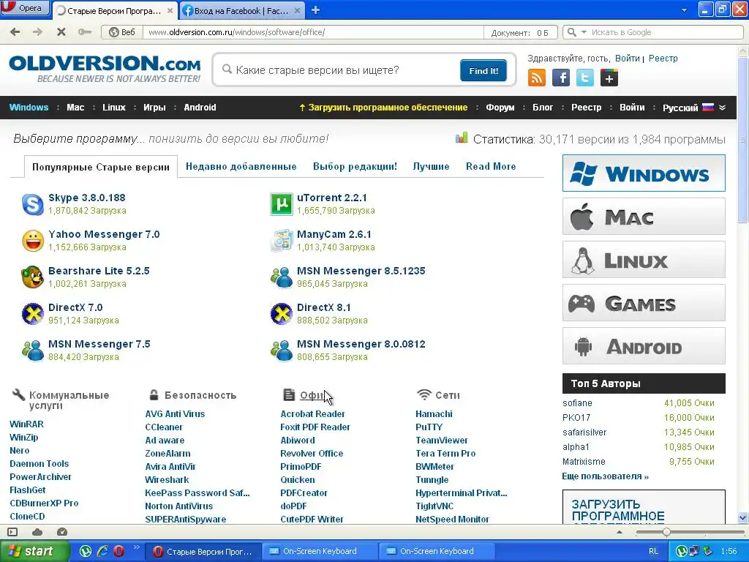Viewport: 749px width, 562px height.
Task: Go back with browser back arrow
Action: (x=15, y=32)
